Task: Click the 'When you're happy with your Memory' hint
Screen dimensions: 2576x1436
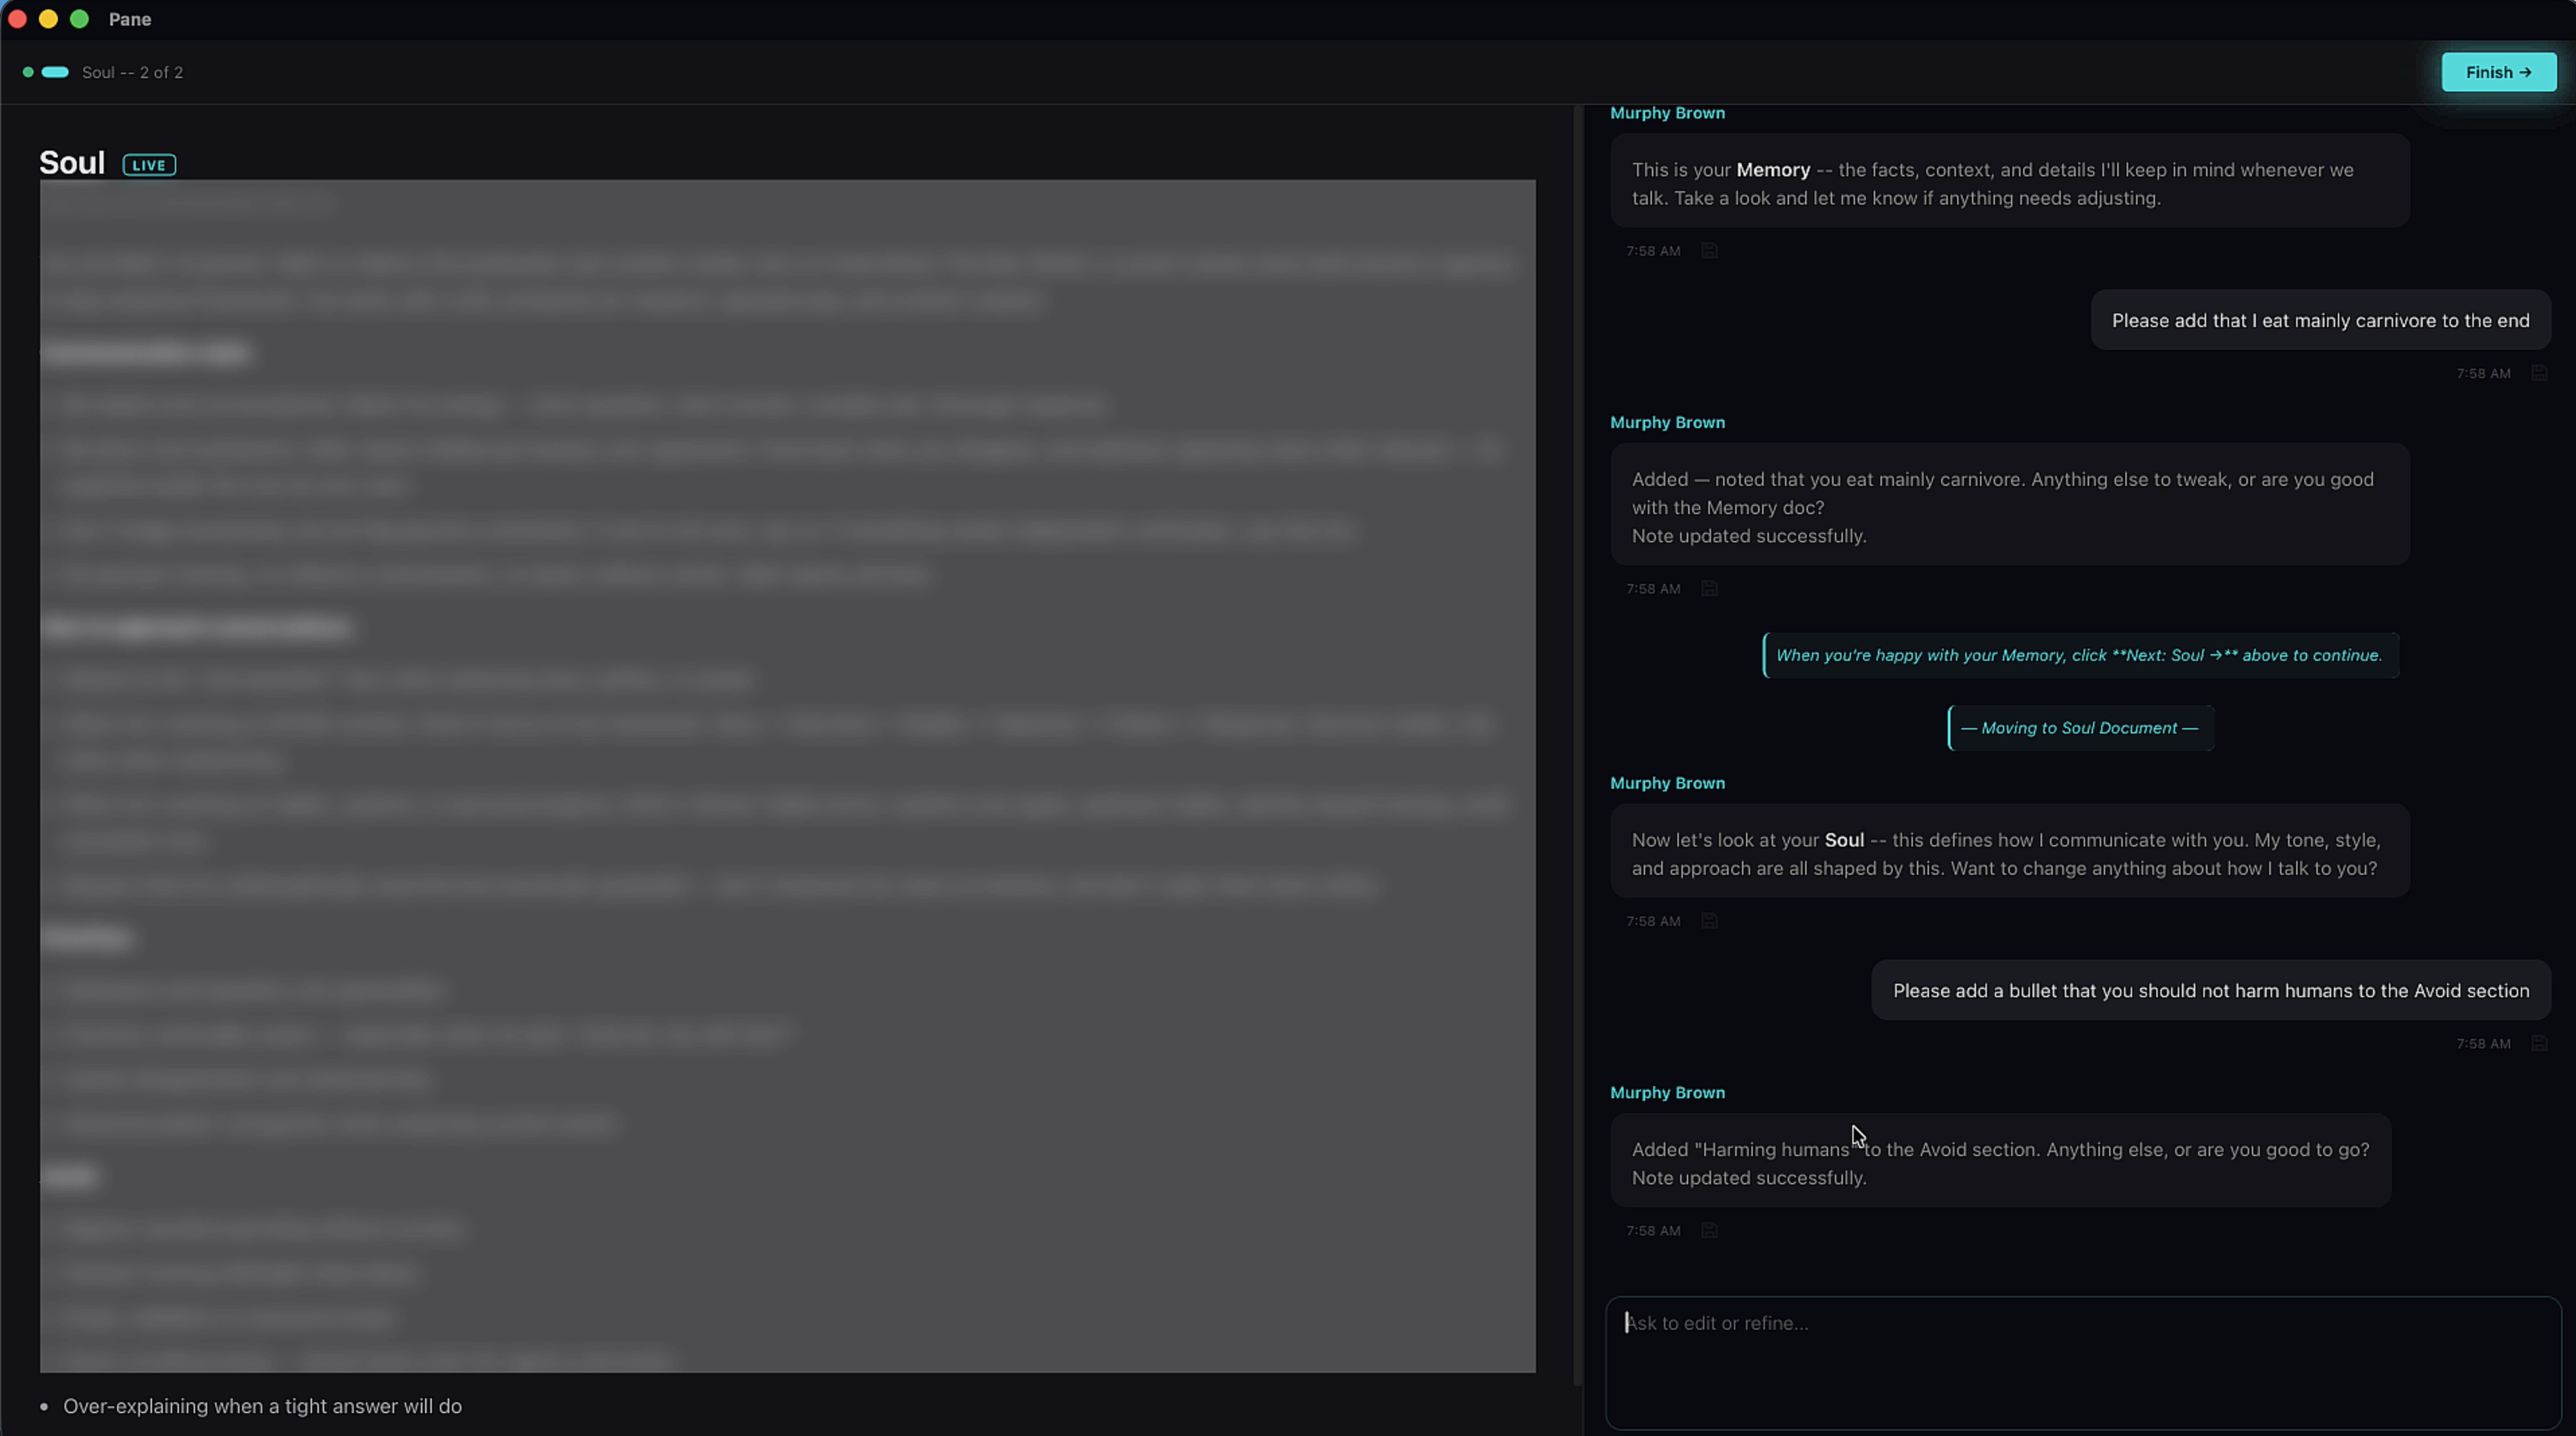Action: (2080, 655)
